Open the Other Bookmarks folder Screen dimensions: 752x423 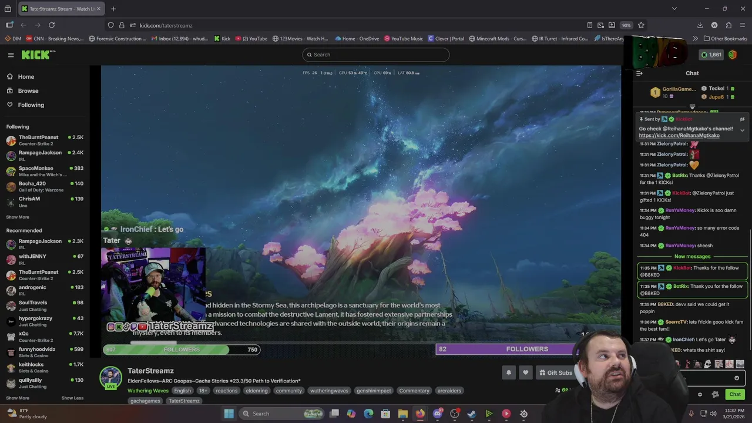(x=725, y=39)
